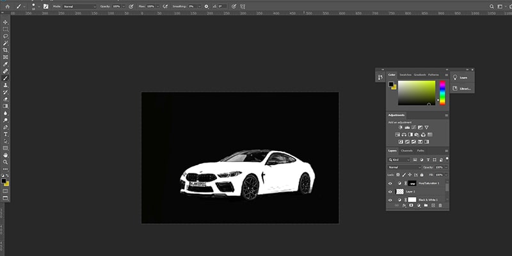The image size is (512, 256).
Task: Select the Rectangular Marquee tool
Action: click(5, 29)
